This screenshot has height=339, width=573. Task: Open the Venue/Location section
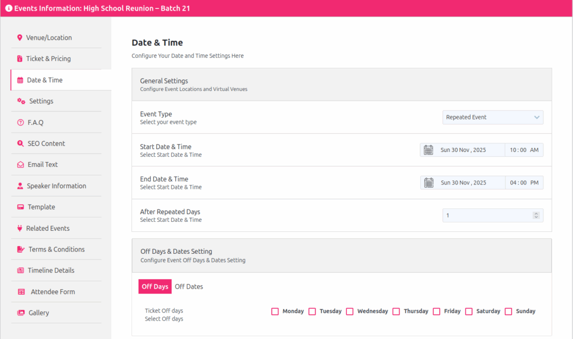tap(57, 38)
